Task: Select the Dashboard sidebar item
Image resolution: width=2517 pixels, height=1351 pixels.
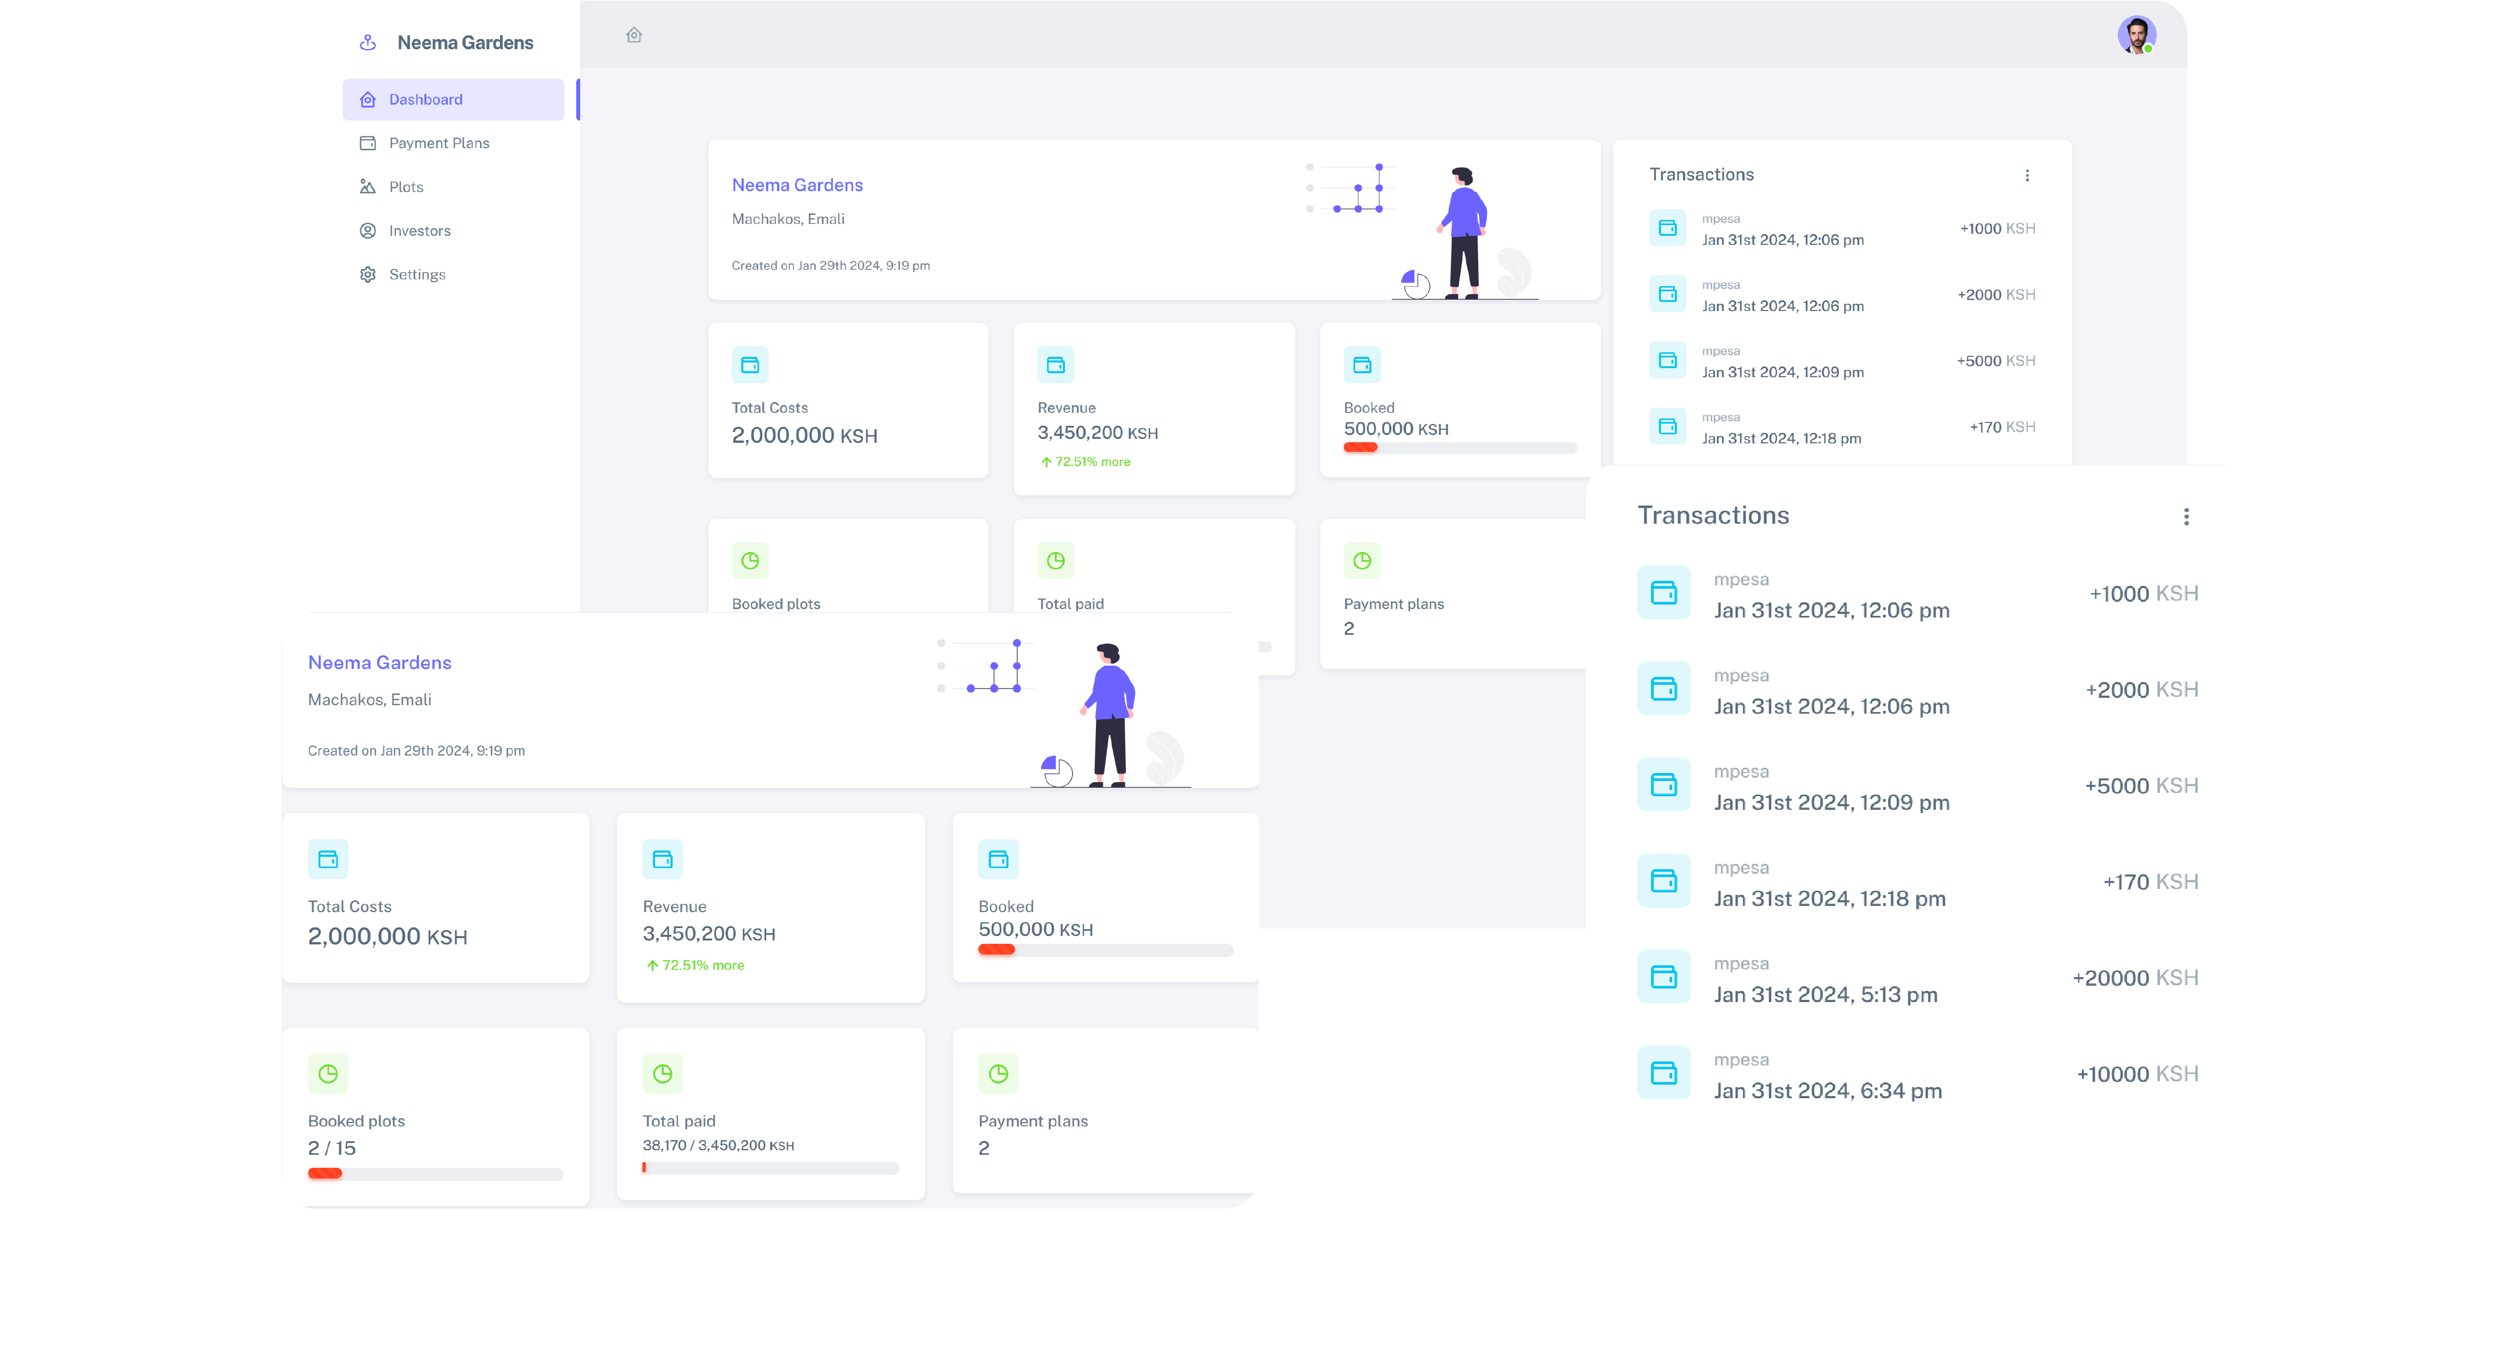Action: 426,100
